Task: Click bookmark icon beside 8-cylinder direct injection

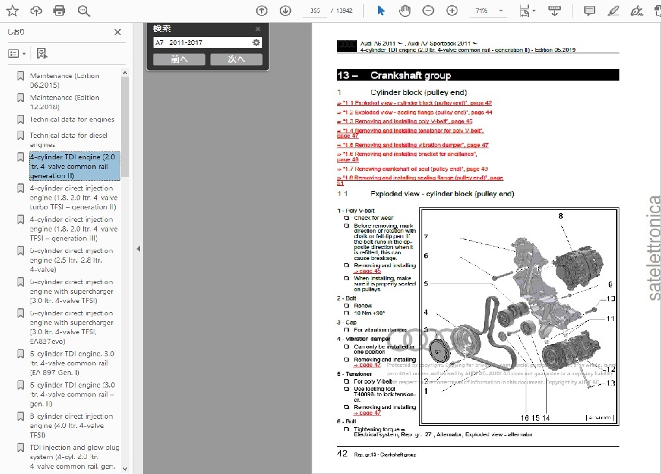Action: (20, 416)
